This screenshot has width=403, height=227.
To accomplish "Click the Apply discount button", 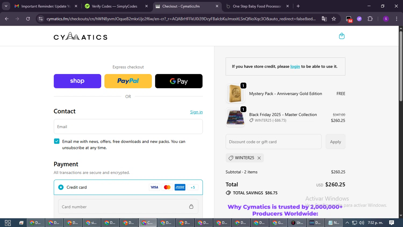I will [336, 142].
